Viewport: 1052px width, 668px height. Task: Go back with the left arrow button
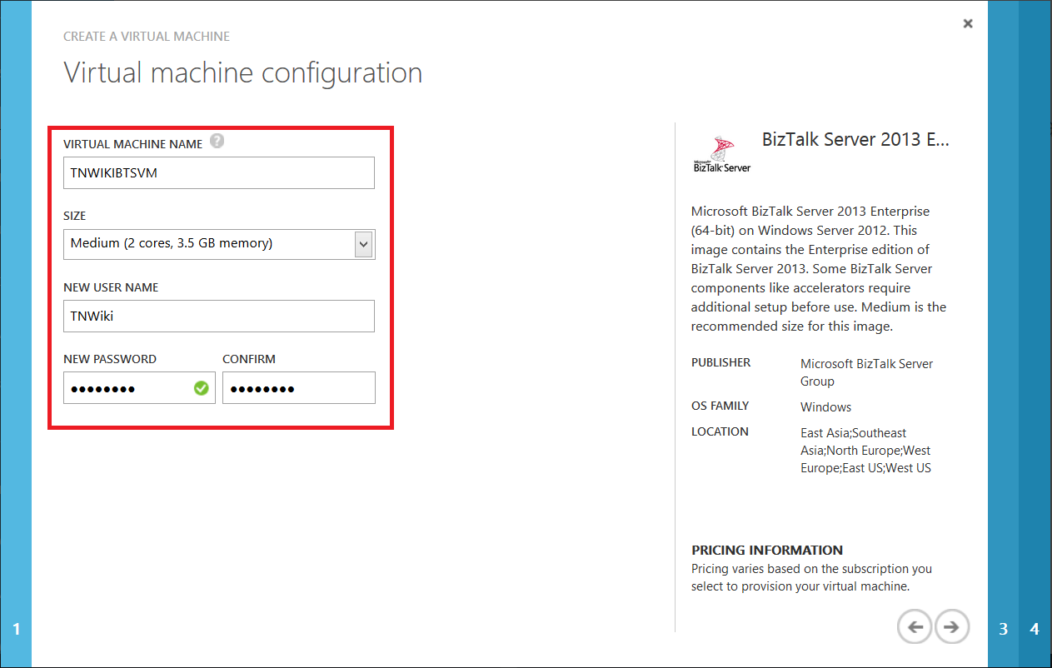[x=915, y=626]
